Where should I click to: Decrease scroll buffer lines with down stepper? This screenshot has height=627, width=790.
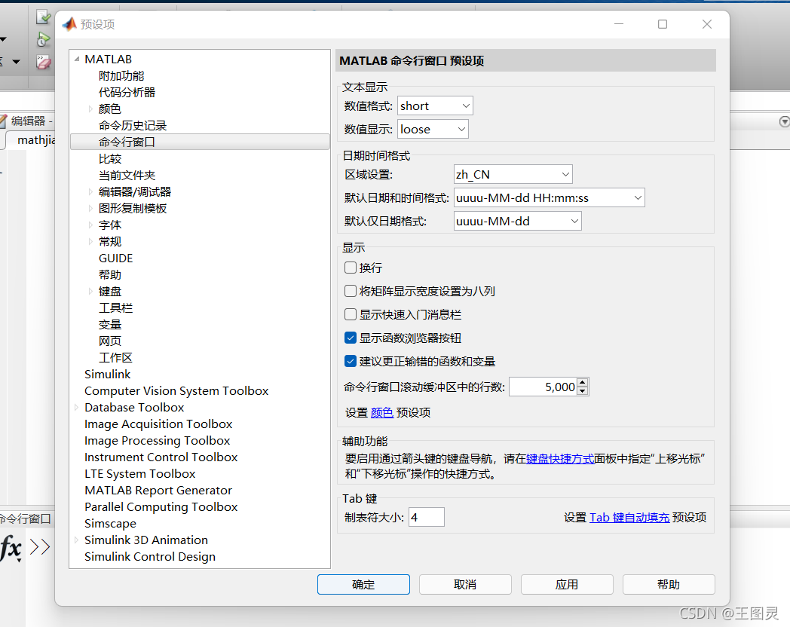pyautogui.click(x=583, y=391)
